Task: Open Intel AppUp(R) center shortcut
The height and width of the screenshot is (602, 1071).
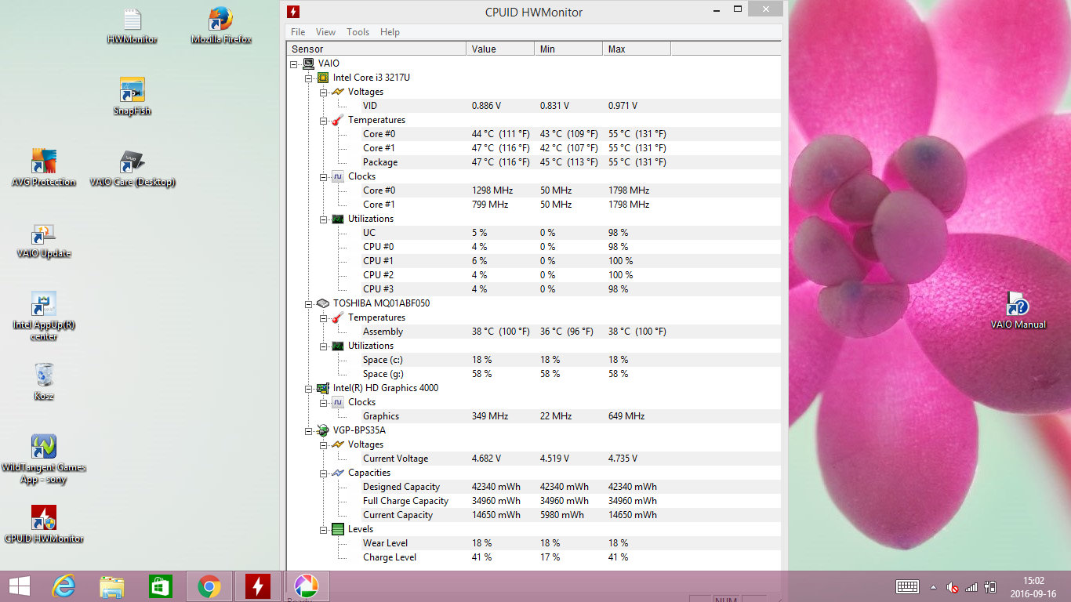Action: click(44, 316)
